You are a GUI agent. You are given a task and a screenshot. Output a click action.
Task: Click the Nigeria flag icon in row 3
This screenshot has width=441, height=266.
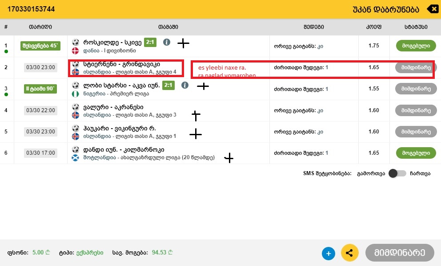(76, 94)
